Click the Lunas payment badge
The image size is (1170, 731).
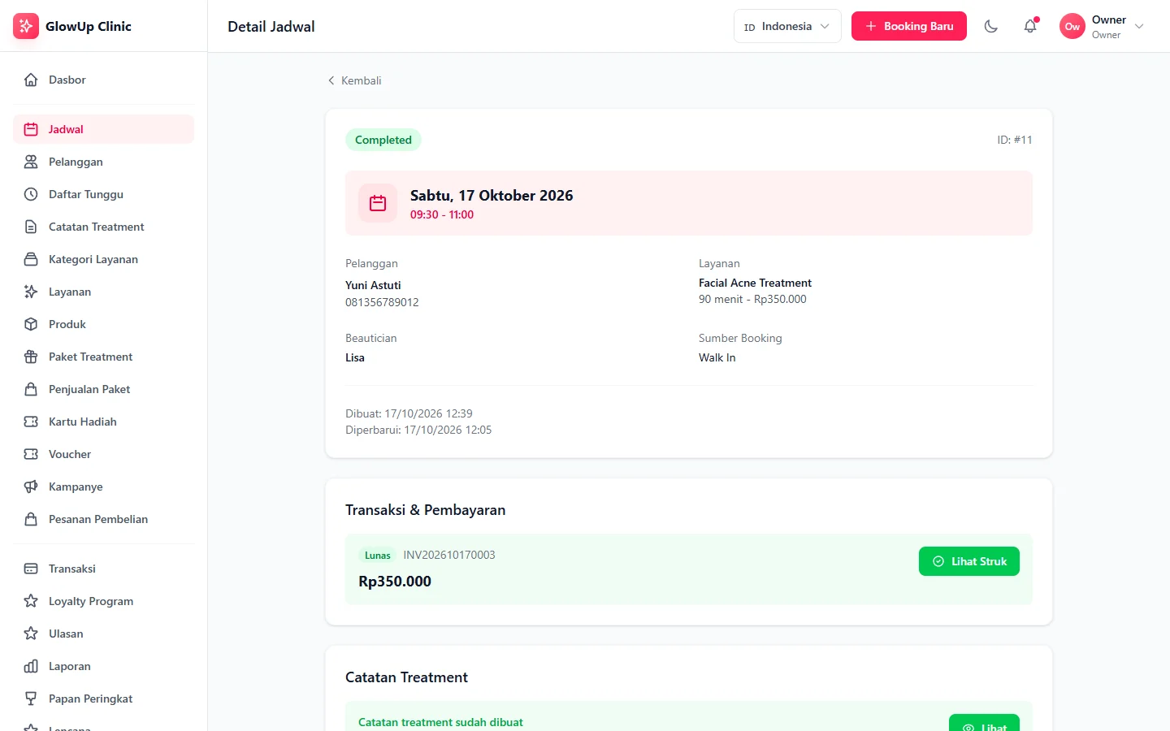click(378, 556)
